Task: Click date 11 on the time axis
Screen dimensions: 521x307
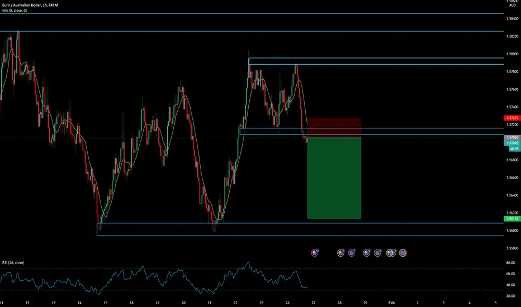Action: tap(2, 303)
